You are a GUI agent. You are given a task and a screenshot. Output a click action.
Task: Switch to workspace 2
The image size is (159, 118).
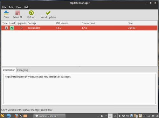[115, 116]
